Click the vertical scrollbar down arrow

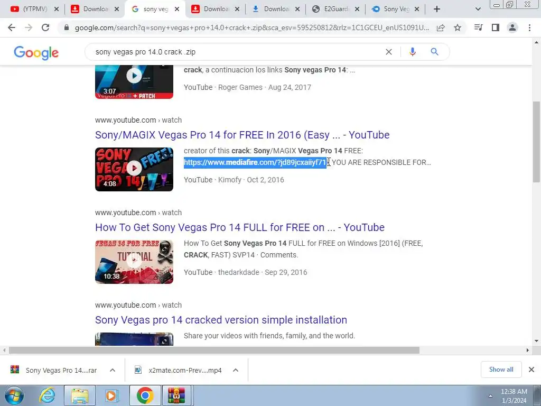(537, 341)
